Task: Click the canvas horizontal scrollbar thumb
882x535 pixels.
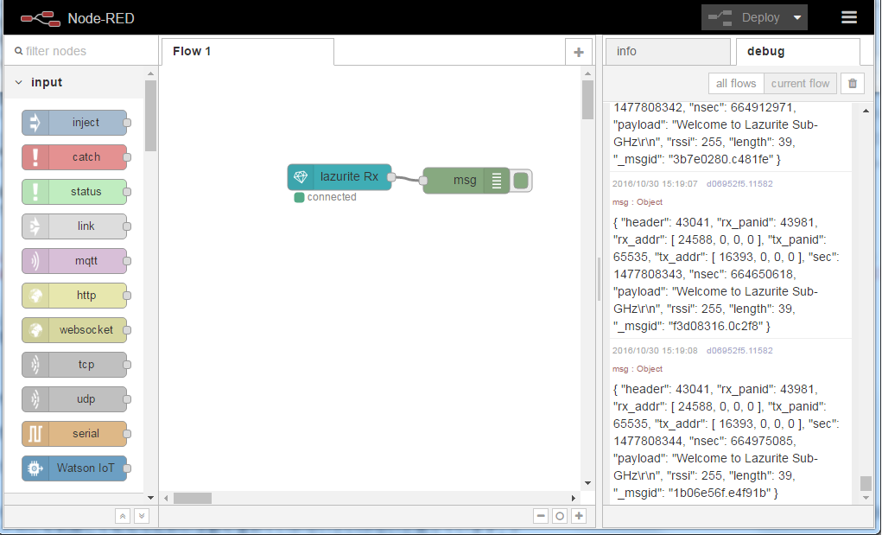Action: coord(193,498)
